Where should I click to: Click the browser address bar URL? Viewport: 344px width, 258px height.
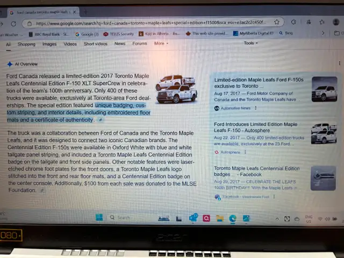[x=151, y=23]
